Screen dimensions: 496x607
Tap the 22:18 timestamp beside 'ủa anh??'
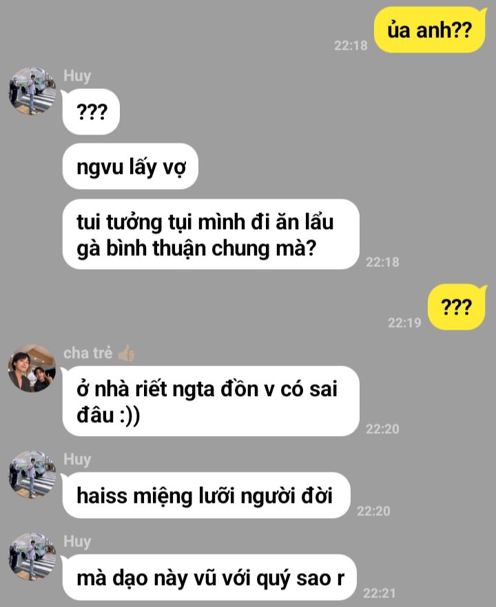[351, 46]
